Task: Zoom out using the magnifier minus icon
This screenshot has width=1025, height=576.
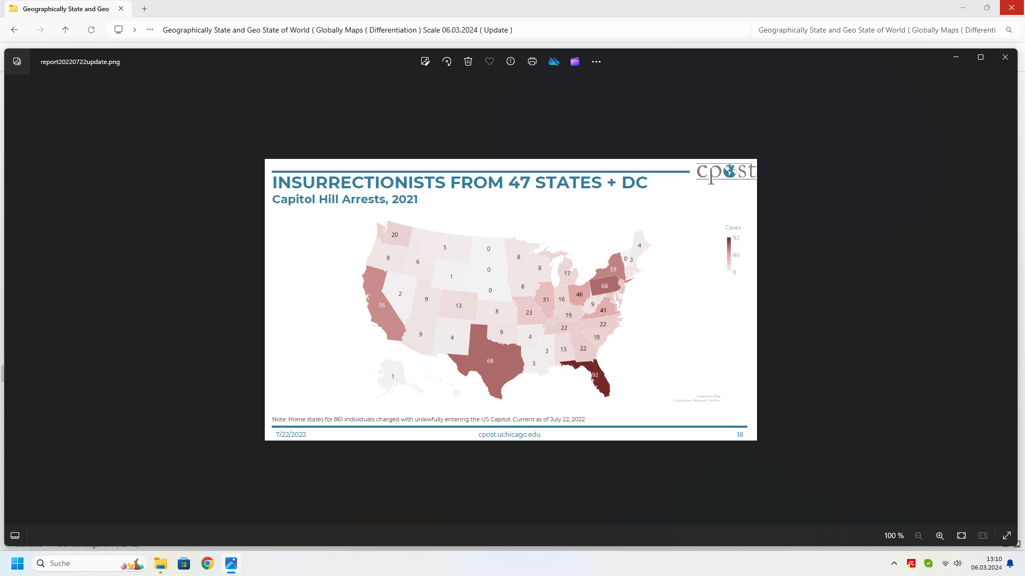Action: click(x=919, y=535)
